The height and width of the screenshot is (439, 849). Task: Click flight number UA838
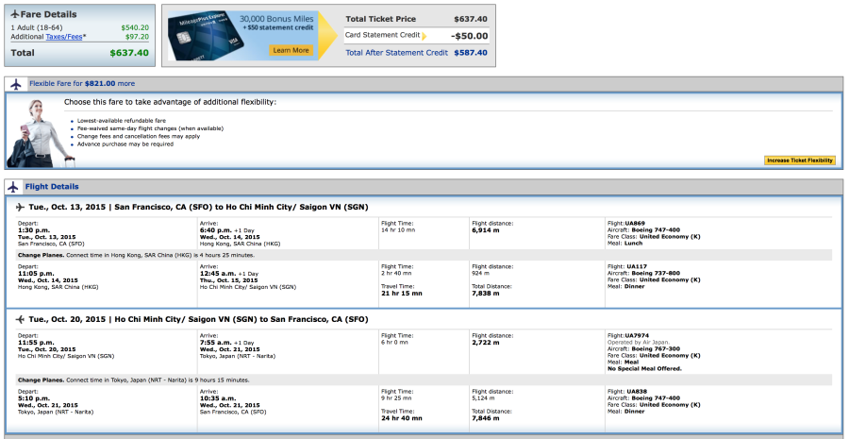click(636, 391)
